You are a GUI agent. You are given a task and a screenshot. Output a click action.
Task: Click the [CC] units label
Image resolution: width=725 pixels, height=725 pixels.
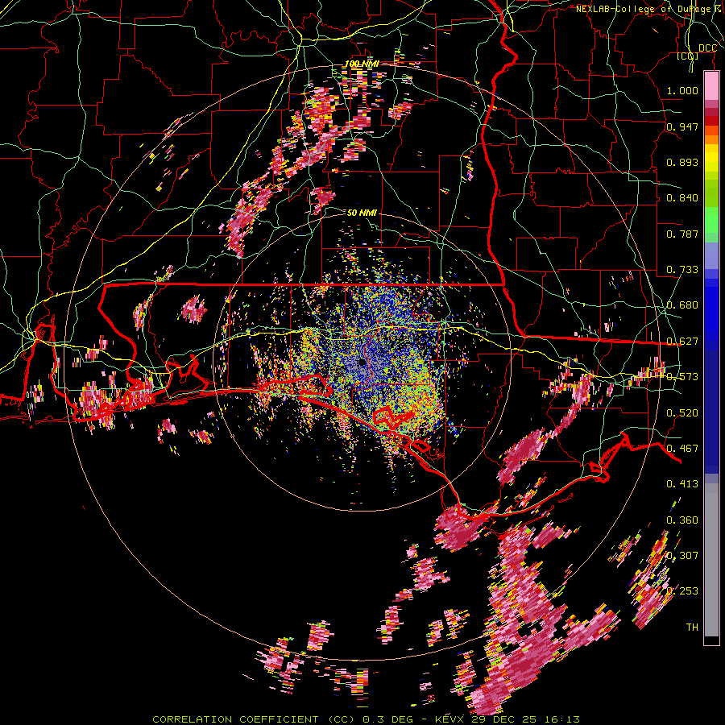pos(688,56)
